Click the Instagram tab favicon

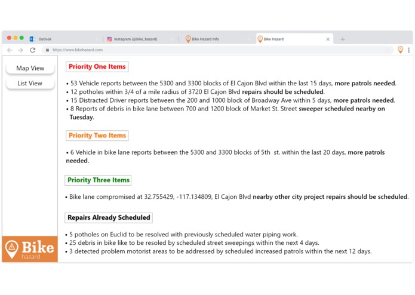pyautogui.click(x=109, y=39)
